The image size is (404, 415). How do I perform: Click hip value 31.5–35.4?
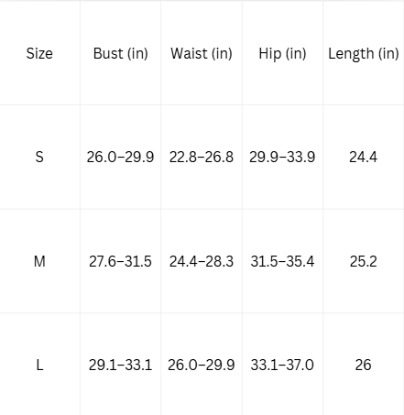pos(282,261)
